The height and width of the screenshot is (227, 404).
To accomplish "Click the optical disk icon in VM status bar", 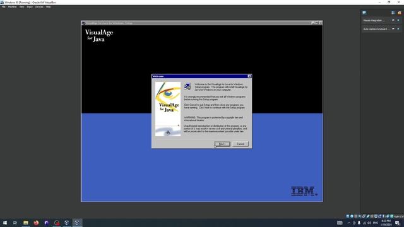I will coord(352,216).
